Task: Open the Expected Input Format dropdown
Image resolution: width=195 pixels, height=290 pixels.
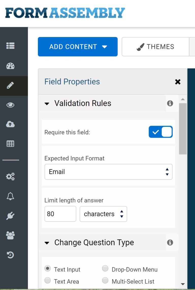Action: point(108,172)
